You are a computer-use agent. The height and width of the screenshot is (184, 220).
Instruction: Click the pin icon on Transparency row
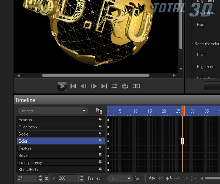tap(100, 163)
